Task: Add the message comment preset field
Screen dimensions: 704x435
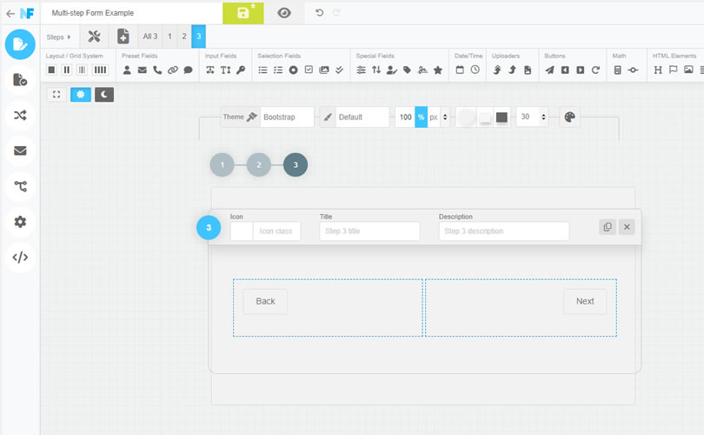Action: [x=188, y=70]
